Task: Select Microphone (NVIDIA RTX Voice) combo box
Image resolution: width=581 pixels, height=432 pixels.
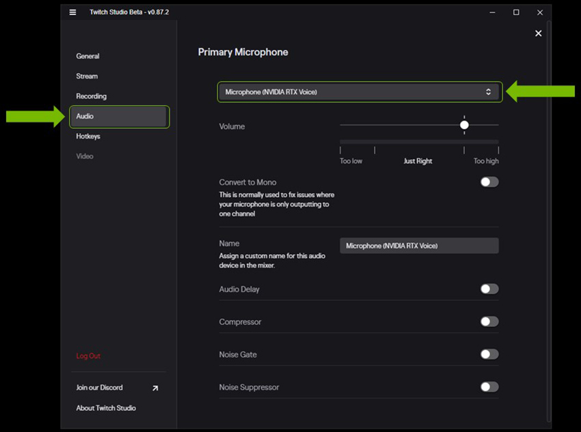Action: pyautogui.click(x=359, y=91)
